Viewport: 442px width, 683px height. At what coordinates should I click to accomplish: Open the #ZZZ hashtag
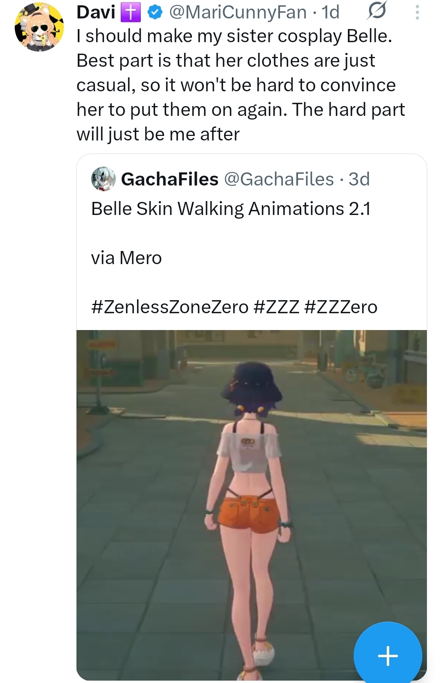pos(277,307)
